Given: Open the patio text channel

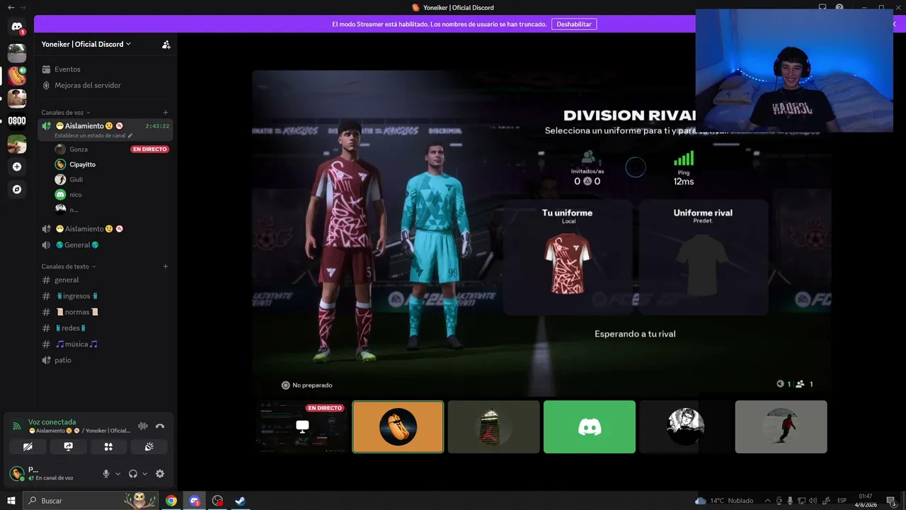Looking at the screenshot, I should click(x=106, y=360).
